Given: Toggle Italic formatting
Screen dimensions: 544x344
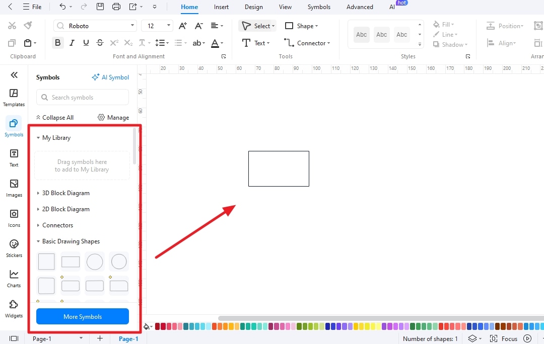Looking at the screenshot, I should pyautogui.click(x=72, y=43).
